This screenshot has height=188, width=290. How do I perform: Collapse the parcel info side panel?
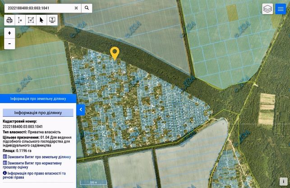[x=81, y=110]
